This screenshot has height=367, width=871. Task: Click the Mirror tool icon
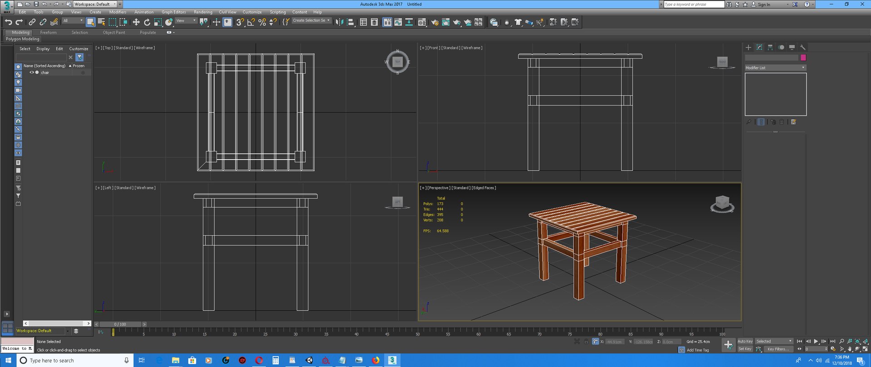340,22
